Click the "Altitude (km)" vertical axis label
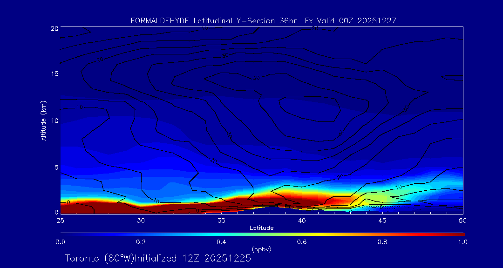The width and height of the screenshot is (503, 268). [43, 120]
